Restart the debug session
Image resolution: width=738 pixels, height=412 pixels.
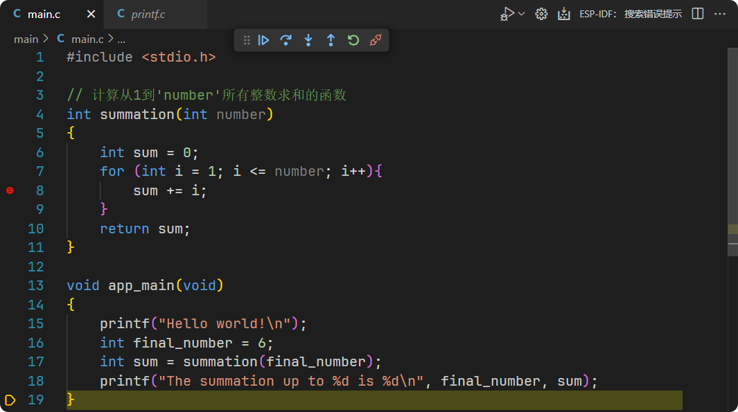point(353,40)
